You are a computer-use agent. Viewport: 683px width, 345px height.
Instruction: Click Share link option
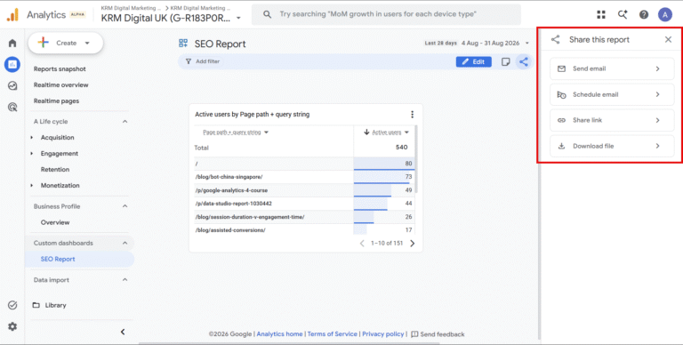[612, 120]
